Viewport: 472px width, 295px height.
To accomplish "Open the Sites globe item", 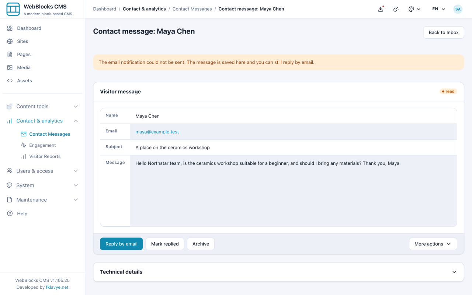I will (x=42, y=41).
